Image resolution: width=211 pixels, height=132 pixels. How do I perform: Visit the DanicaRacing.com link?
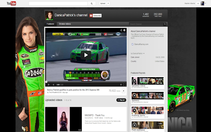tap(141, 44)
